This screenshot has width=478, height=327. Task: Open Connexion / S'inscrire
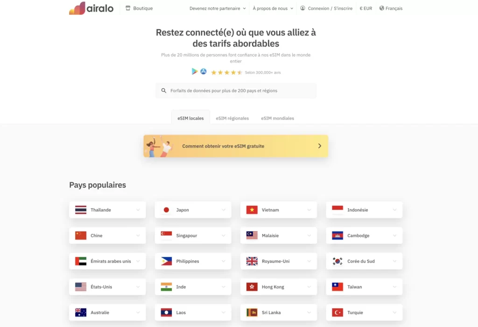click(x=326, y=8)
